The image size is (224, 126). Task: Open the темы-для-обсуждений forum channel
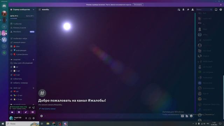[x=22, y=63]
